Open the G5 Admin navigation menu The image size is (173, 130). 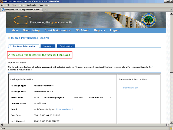[82, 30]
